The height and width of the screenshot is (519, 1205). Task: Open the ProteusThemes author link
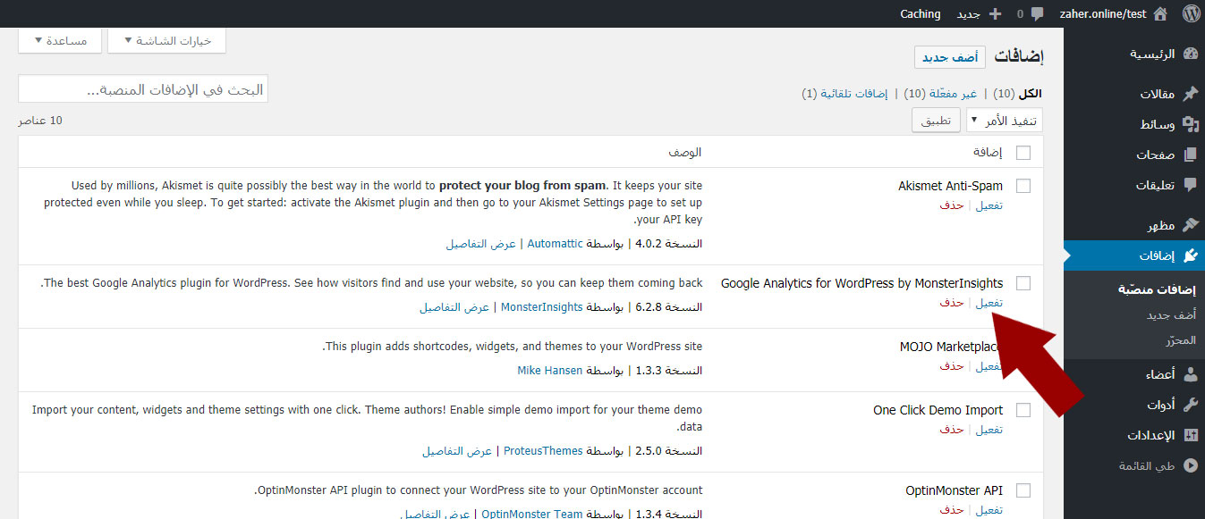[x=543, y=451]
